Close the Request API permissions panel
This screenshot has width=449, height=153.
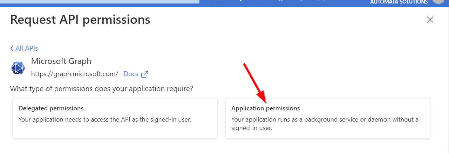(x=430, y=20)
